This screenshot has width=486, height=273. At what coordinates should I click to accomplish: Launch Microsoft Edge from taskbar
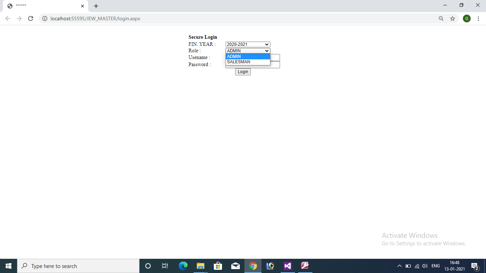[183, 266]
